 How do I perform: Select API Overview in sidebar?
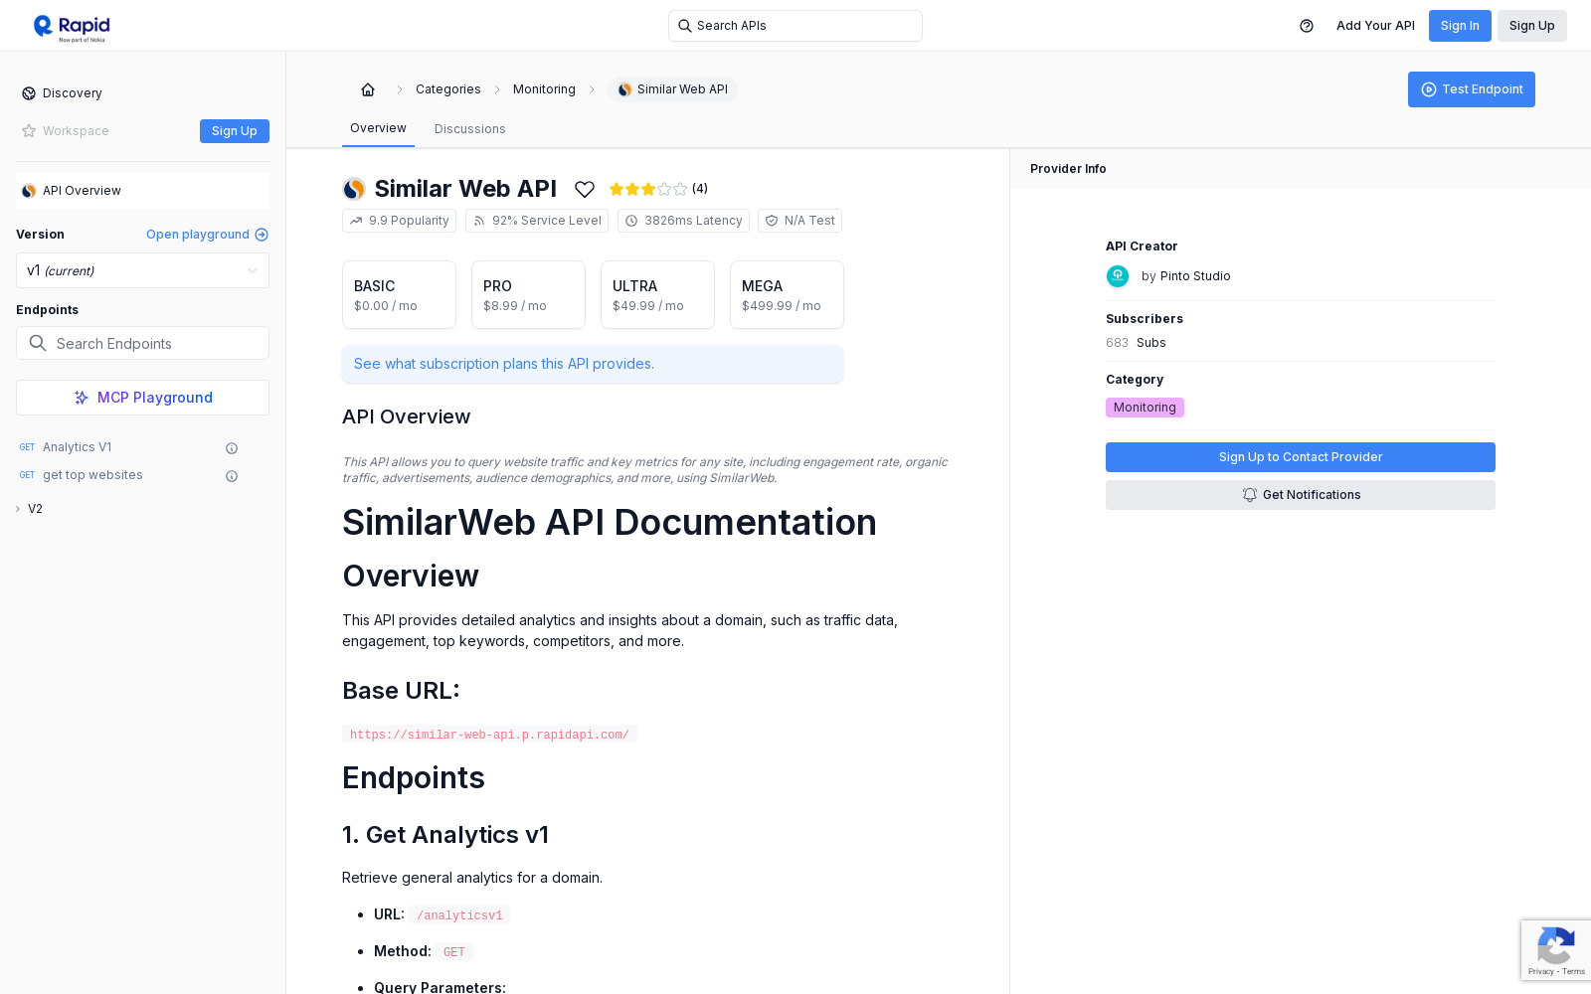coord(142,191)
